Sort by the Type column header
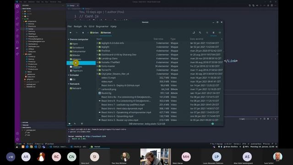The image size is (293, 165). [x=173, y=39]
